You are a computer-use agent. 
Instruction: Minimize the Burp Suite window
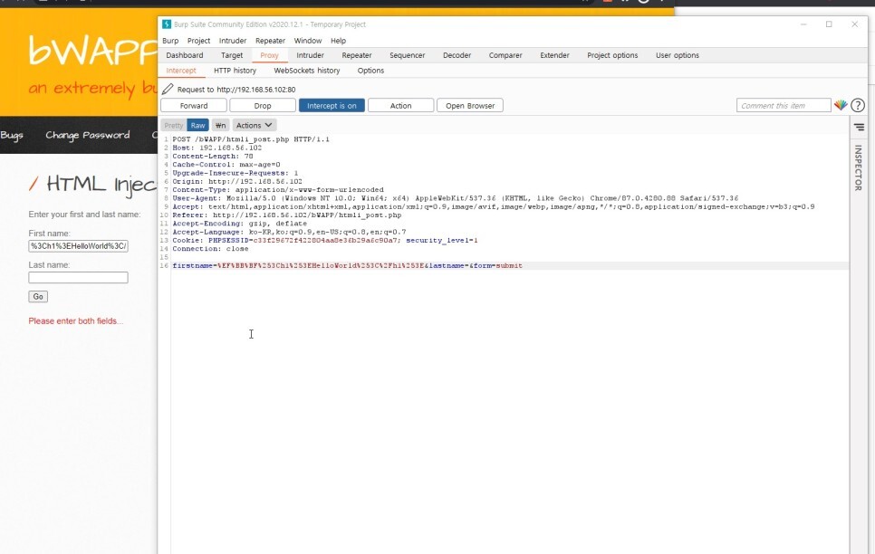803,24
